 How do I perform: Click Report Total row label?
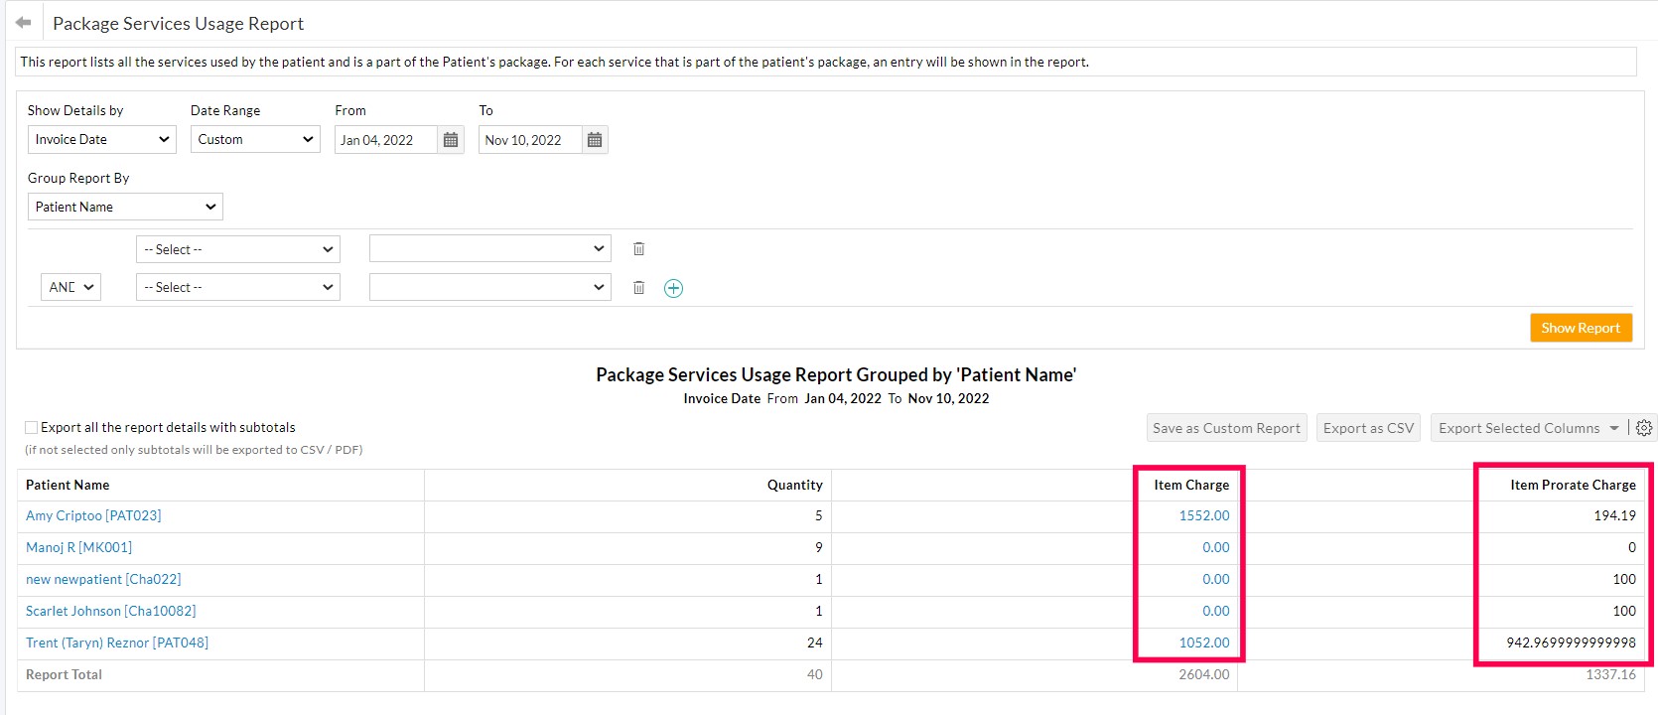pyautogui.click(x=64, y=674)
